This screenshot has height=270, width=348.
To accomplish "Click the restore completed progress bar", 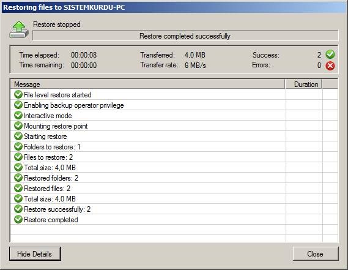I will [185, 36].
